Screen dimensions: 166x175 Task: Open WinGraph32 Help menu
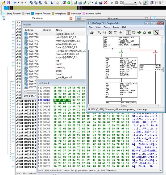click(124, 27)
